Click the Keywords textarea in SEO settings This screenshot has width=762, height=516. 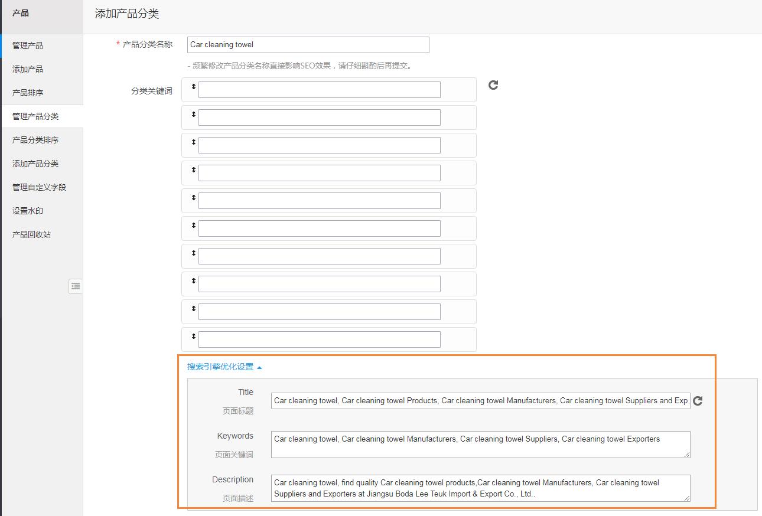click(480, 445)
